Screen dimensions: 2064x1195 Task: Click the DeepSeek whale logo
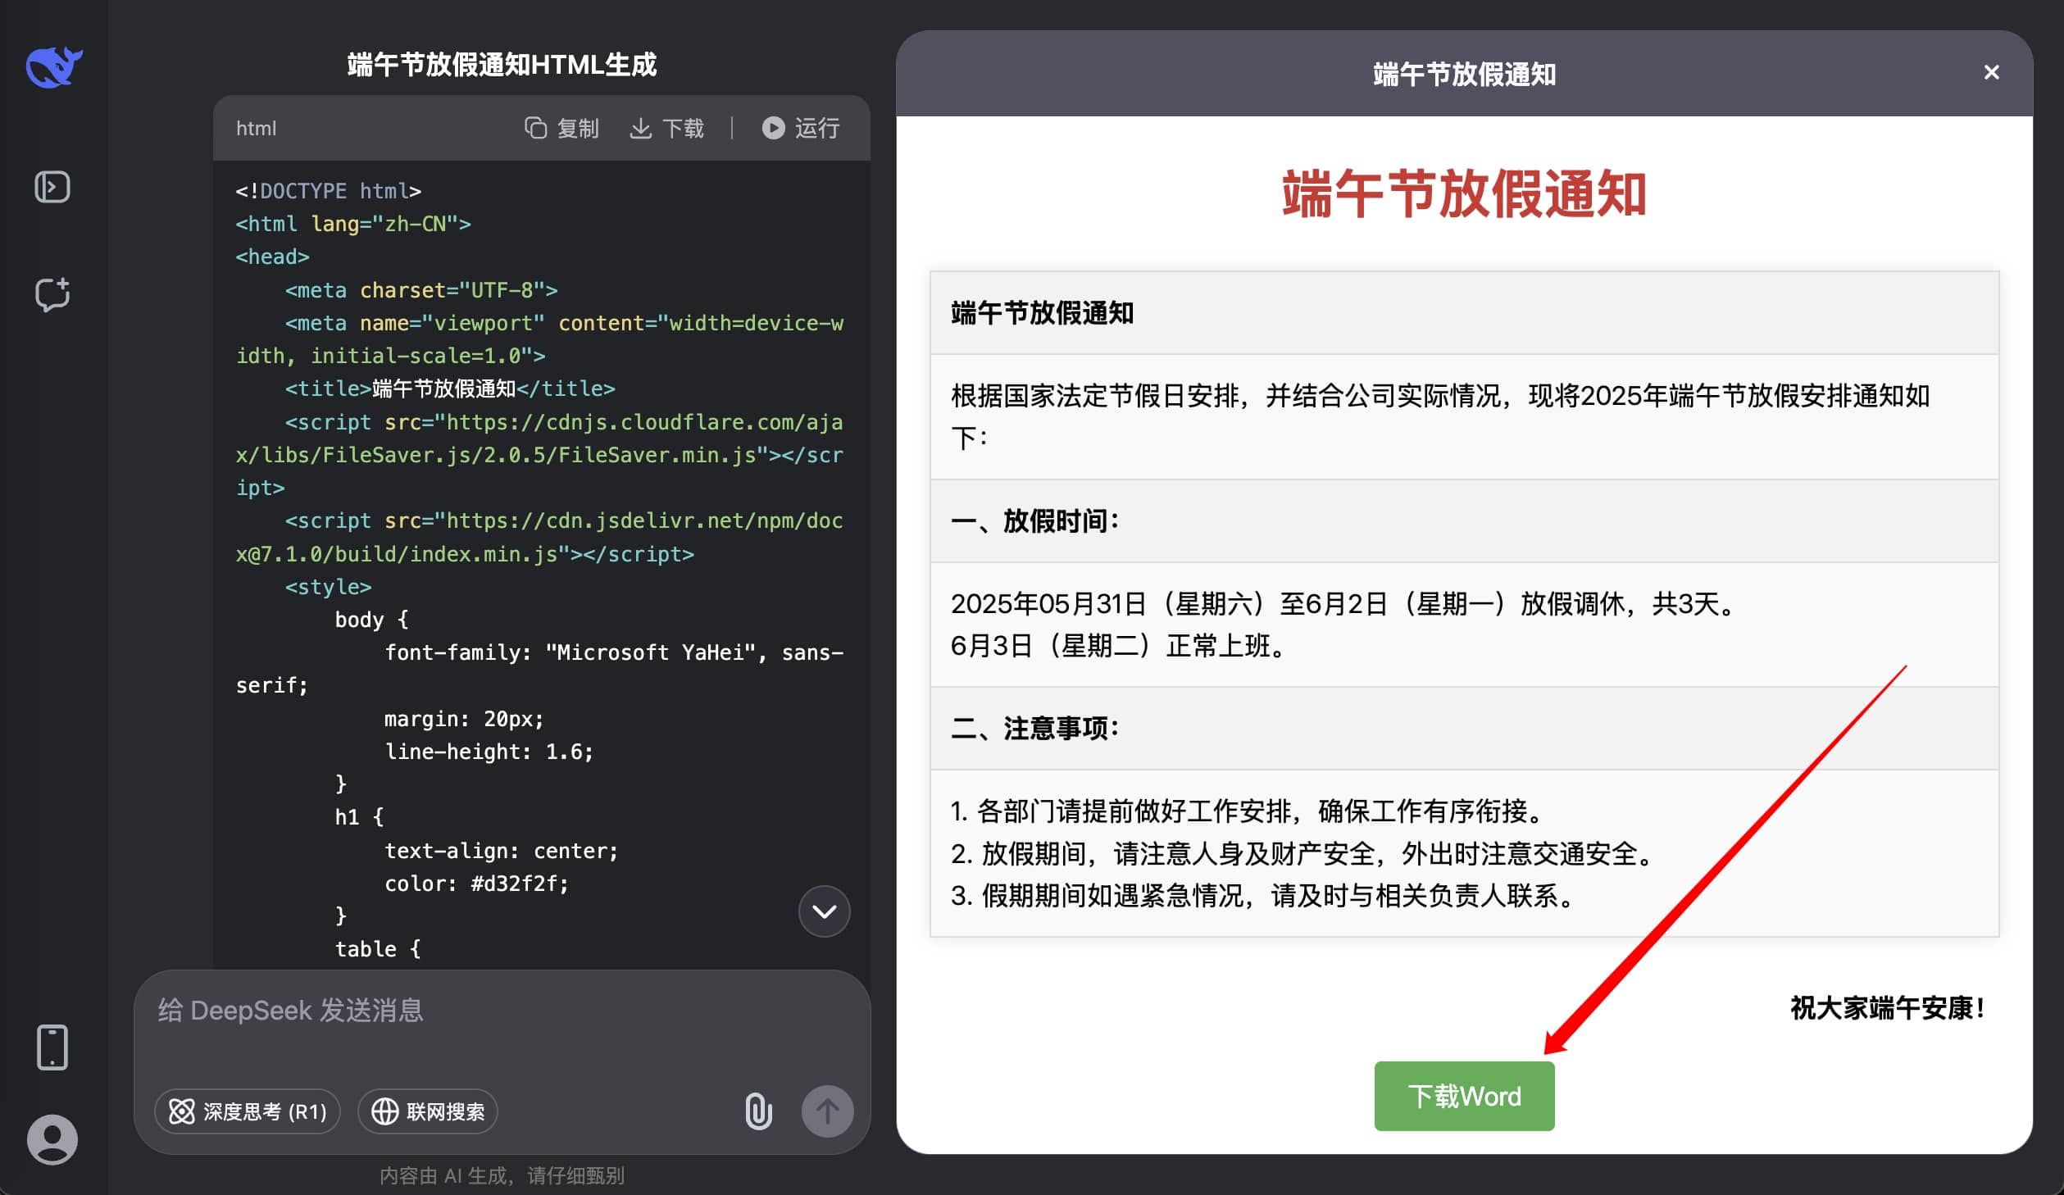click(x=53, y=66)
